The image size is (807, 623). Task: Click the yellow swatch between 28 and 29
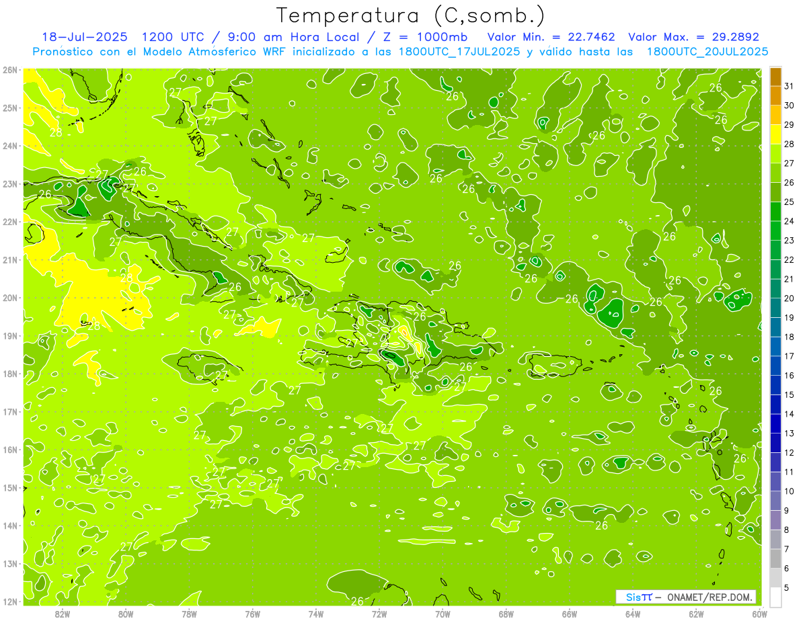point(775,134)
